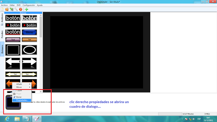
Task: Click the buttons panel vertical scrollbar thumb
Action: (x=41, y=27)
